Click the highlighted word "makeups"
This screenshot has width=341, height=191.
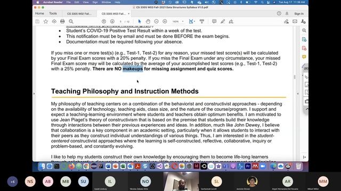tap(133, 69)
